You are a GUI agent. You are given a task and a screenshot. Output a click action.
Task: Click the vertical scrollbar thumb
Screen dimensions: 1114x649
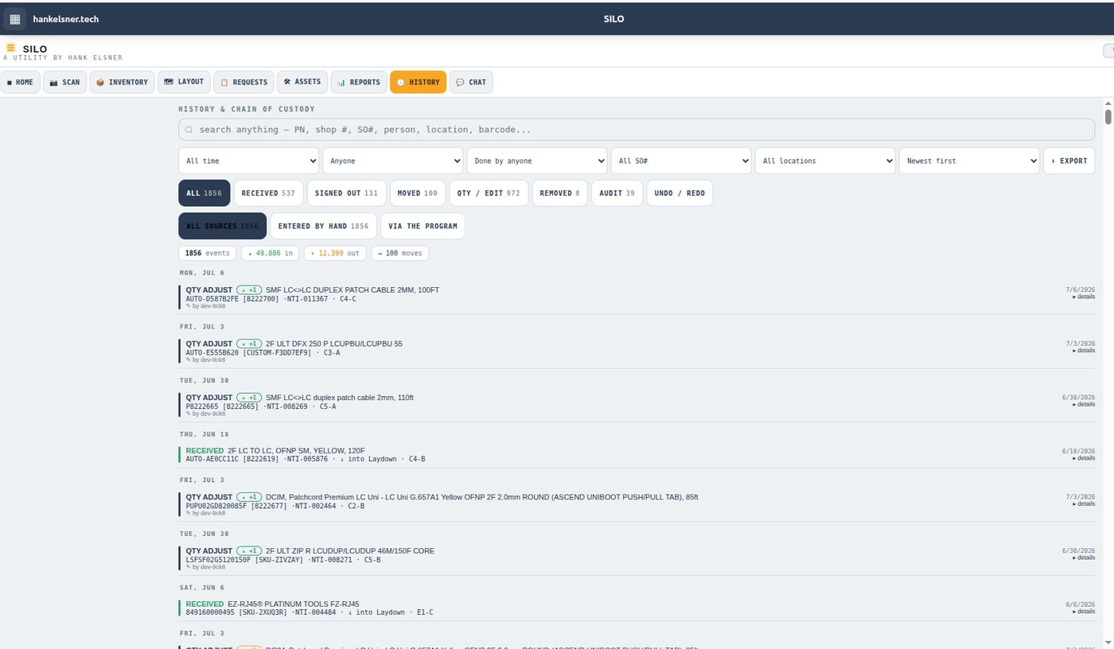tap(1108, 117)
